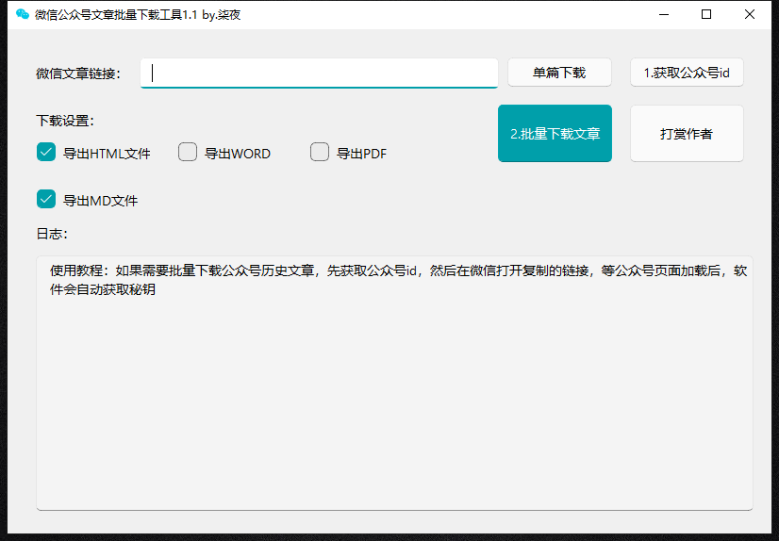Click the WeChat app icon in title bar
Viewport: 779px width, 541px height.
[23, 14]
